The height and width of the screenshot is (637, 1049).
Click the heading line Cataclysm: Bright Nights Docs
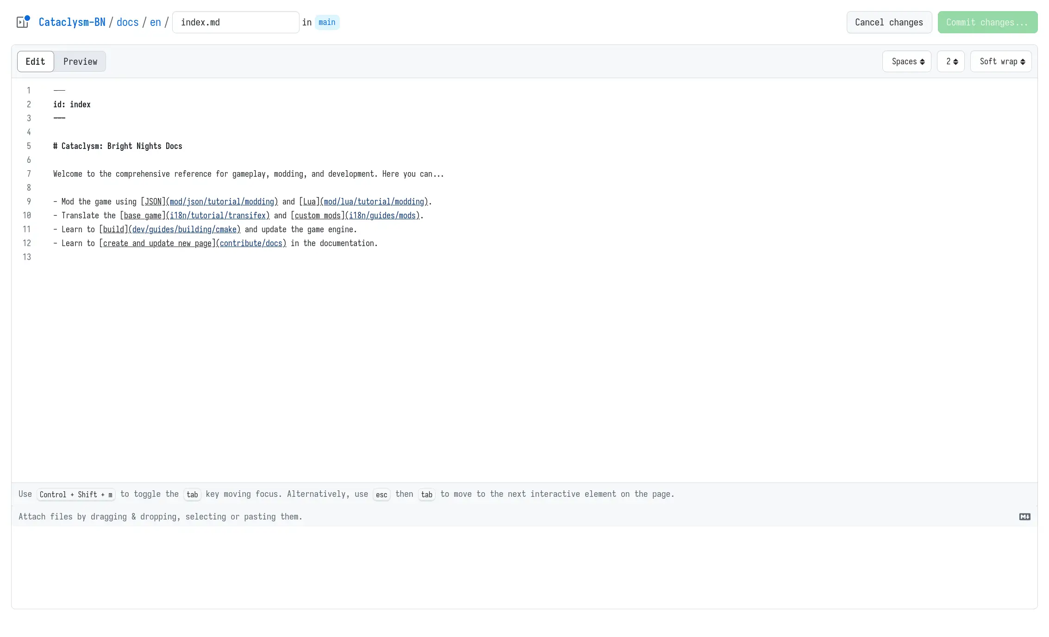pyautogui.click(x=121, y=146)
